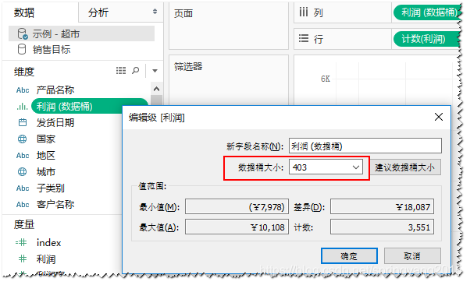The width and height of the screenshot is (470, 285).
Task: Click the 建议数据桶大小 button
Action: [404, 167]
